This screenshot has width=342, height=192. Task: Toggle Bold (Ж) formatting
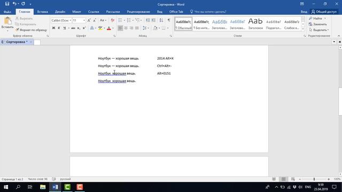tap(53, 28)
